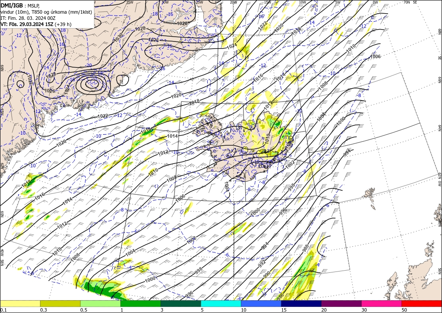Pick the blue 10–15 legend swatch
This screenshot has height=313, width=442.
[261, 303]
